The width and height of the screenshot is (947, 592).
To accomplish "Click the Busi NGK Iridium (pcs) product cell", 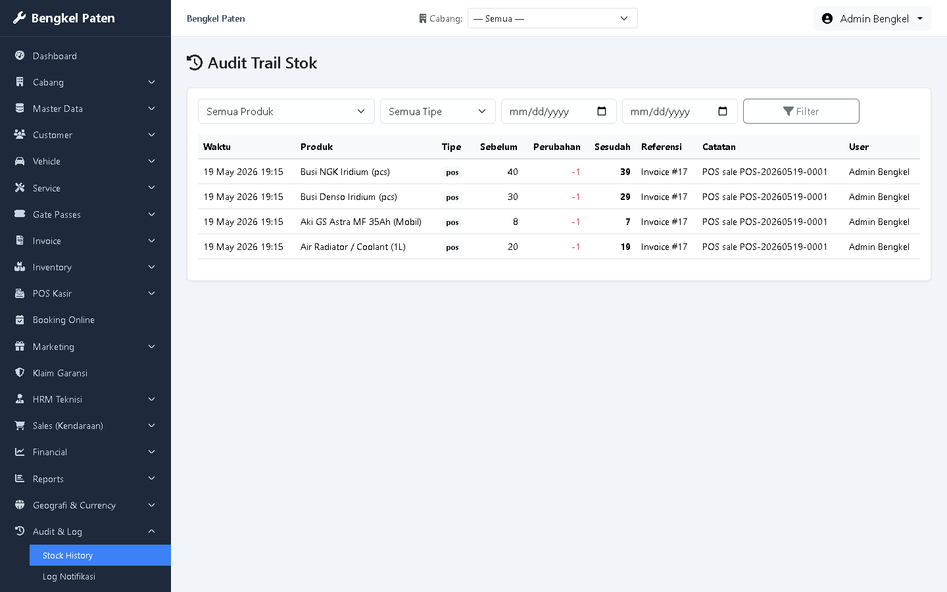I will pyautogui.click(x=345, y=172).
